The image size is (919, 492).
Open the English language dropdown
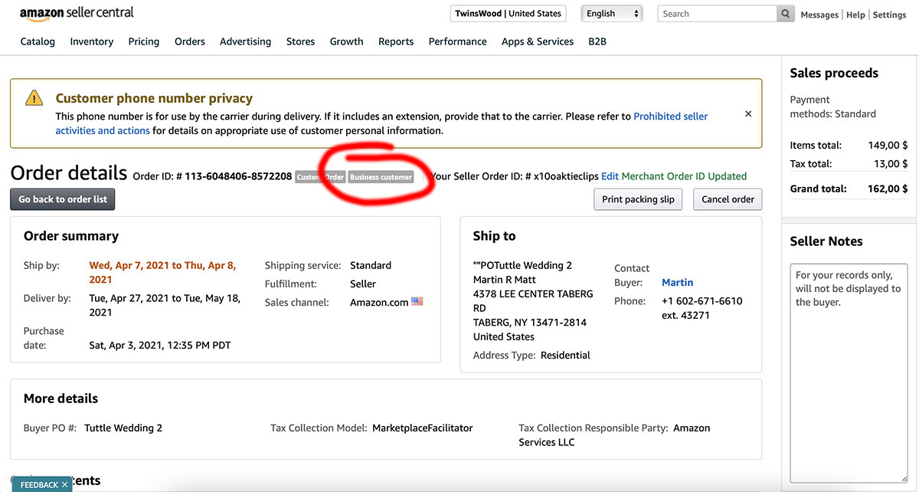click(x=612, y=14)
